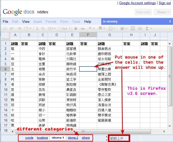This screenshot has height=142, width=173.
Task: Collapse the 'is viewing' bar chevron
Action: (x=170, y=21)
